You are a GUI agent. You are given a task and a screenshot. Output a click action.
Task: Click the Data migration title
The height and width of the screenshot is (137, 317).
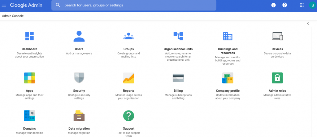coord(79,129)
